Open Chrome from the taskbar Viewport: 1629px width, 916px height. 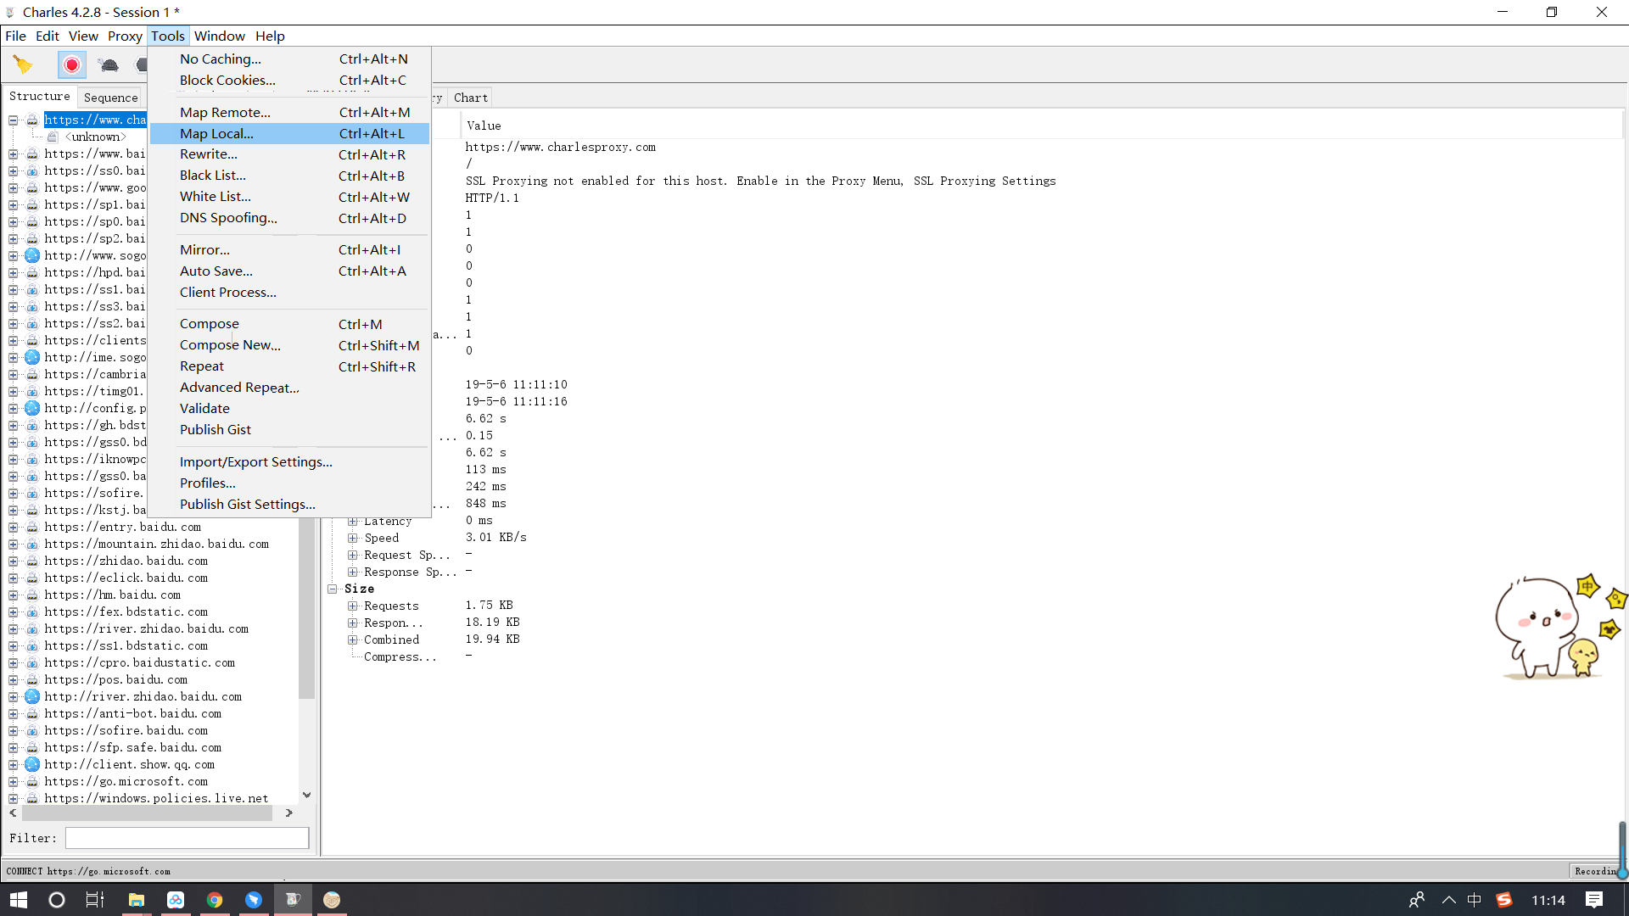(215, 900)
